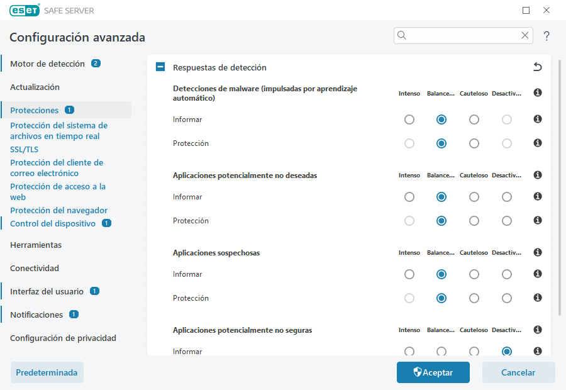Image resolution: width=566 pixels, height=390 pixels.
Task: Click the vertical scrollbar
Action: coord(560,188)
